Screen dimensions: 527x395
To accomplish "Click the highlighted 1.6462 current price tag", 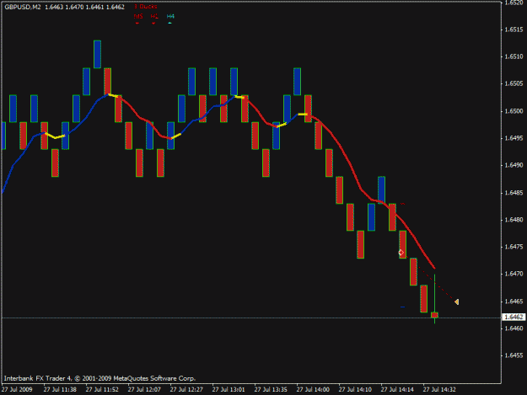I will tap(514, 318).
